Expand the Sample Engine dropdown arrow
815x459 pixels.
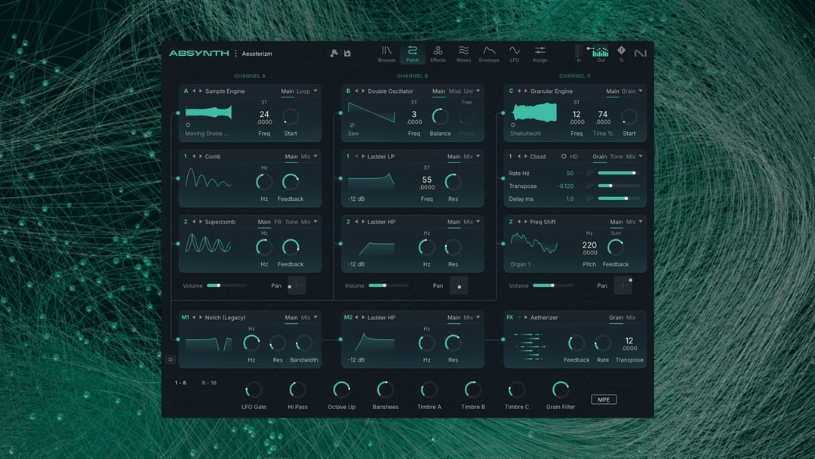click(315, 91)
